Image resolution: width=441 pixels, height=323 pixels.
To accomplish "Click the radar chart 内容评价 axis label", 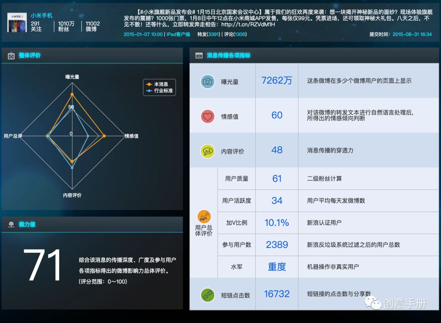I will coord(72,195).
